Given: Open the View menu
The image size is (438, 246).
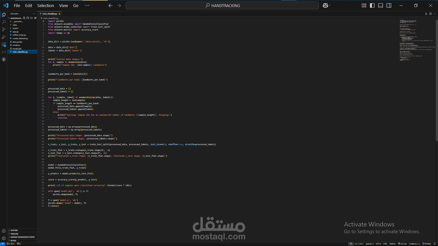Looking at the screenshot, I should (63, 5).
